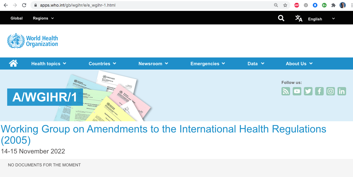Viewport: 353px width, 177px height.
Task: Click the 'Follow us:' label
Action: pyautogui.click(x=292, y=82)
